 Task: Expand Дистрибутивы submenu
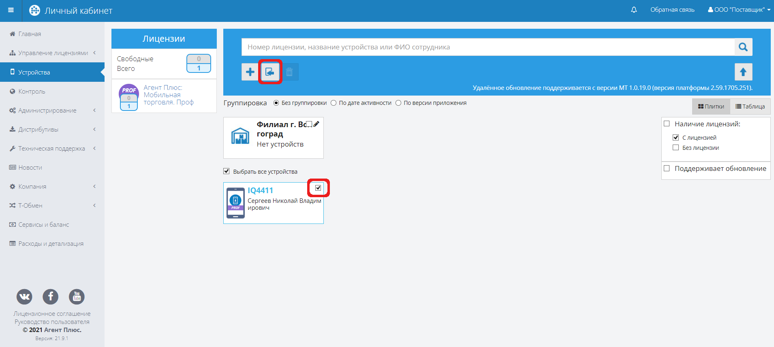point(52,130)
